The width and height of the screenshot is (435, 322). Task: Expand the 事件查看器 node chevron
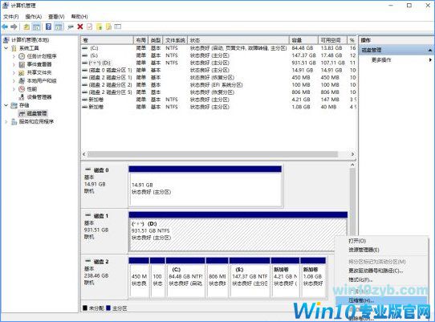point(14,64)
